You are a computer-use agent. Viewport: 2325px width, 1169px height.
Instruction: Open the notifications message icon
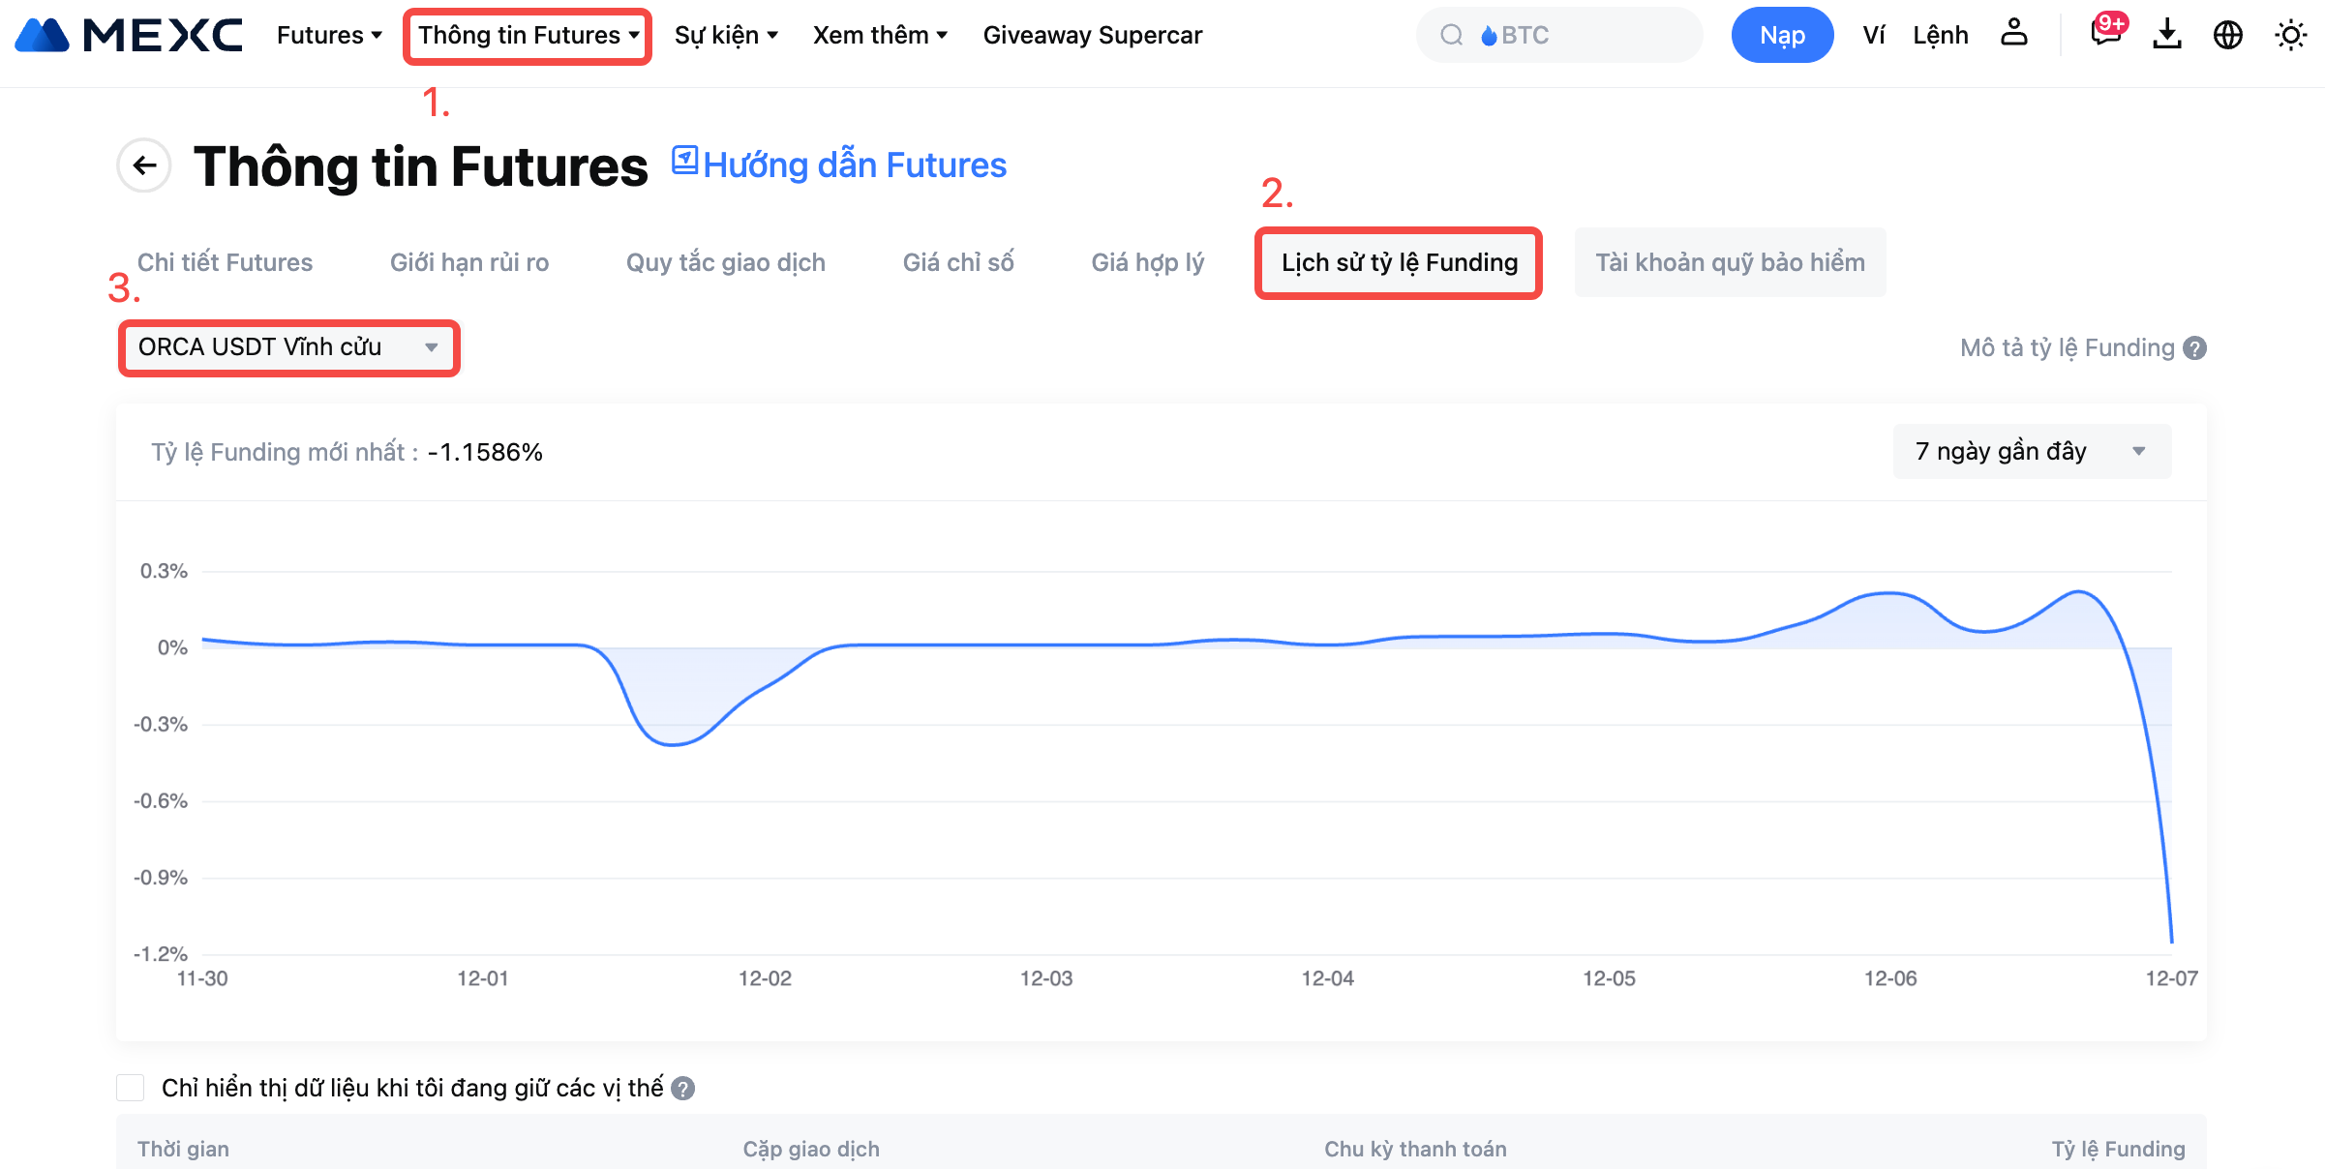pos(2104,34)
